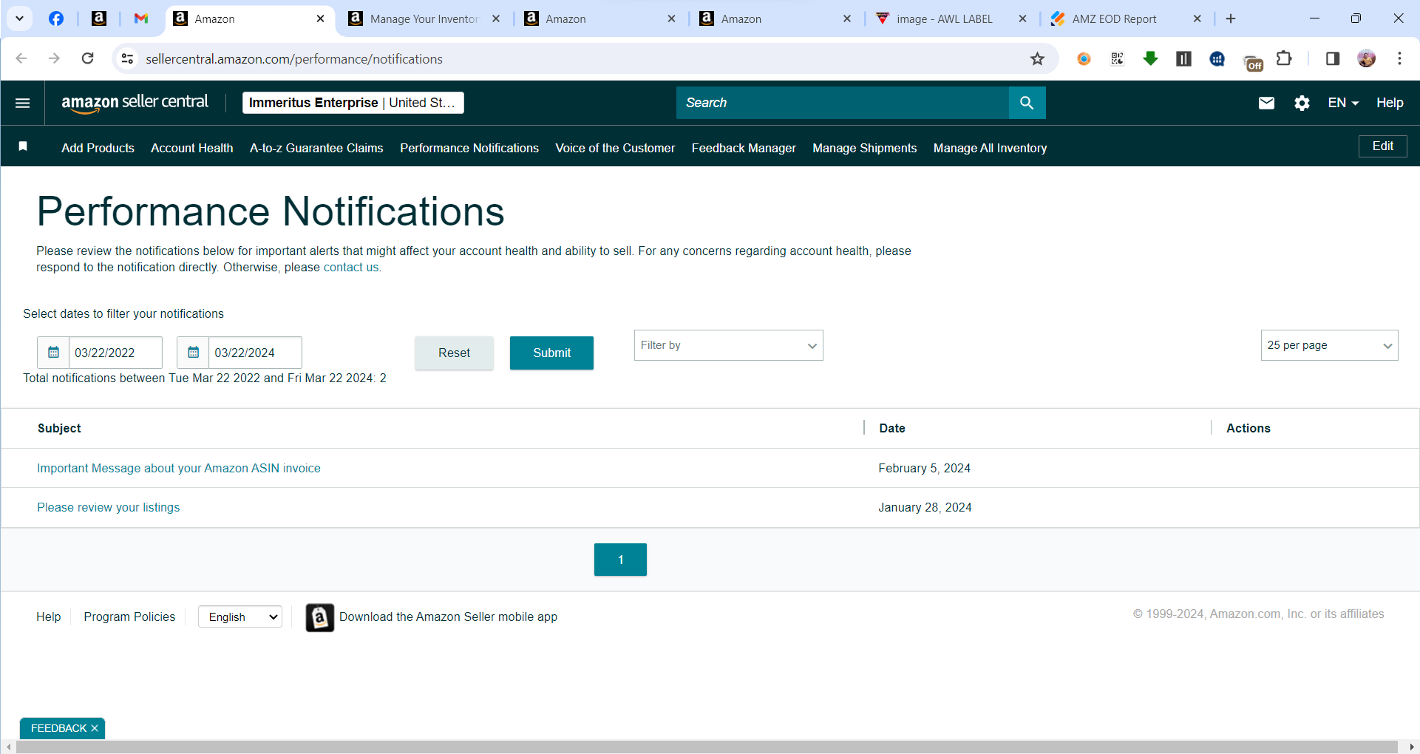Click the page 1 pagination button

click(620, 560)
